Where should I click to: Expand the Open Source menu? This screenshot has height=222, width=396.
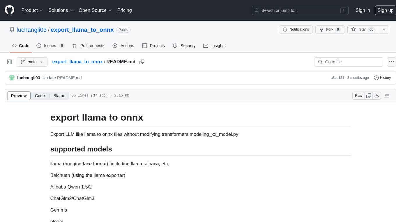(95, 10)
